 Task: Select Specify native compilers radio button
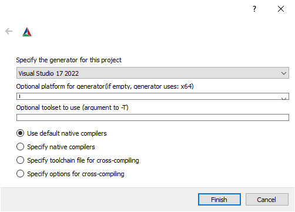click(20, 147)
